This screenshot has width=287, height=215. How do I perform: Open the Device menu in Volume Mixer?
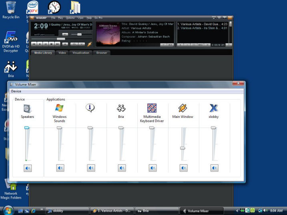pyautogui.click(x=16, y=91)
